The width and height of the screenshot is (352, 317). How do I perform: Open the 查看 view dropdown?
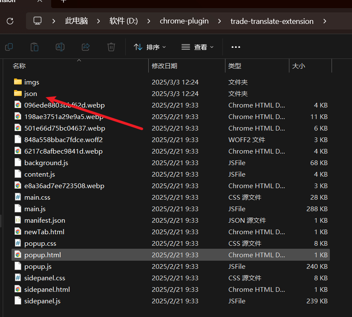tap(197, 47)
